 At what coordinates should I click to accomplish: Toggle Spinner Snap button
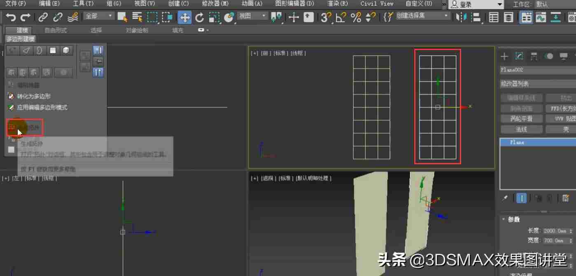pos(371,17)
